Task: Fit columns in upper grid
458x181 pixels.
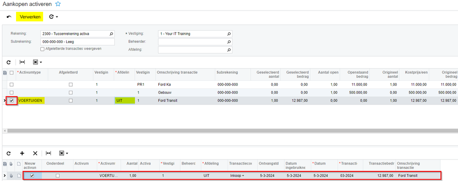Action: click(x=22, y=62)
